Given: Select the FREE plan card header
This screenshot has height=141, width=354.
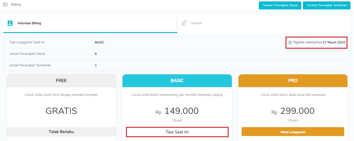Looking at the screenshot, I should pos(61,81).
